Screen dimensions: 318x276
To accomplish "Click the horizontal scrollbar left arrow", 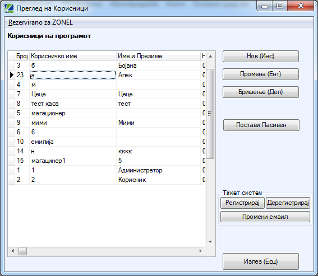I will [x=13, y=251].
